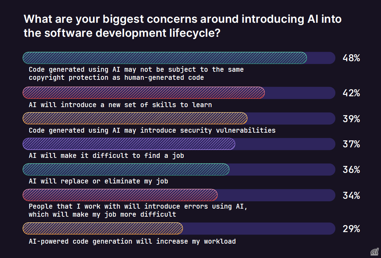Click the 39% percentage value
The height and width of the screenshot is (258, 381).
[351, 119]
